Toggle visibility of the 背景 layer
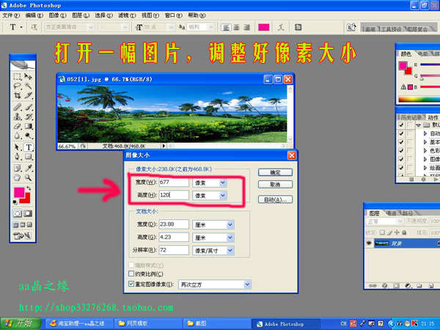This screenshot has width=440, height=330. pos(369,243)
